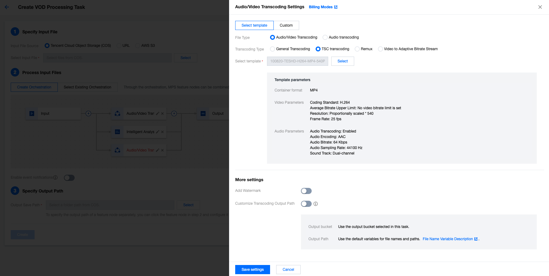This screenshot has height=276, width=549.
Task: Click the 'Resolution: Proportionally scaled * 540' text
Action: tap(342, 114)
